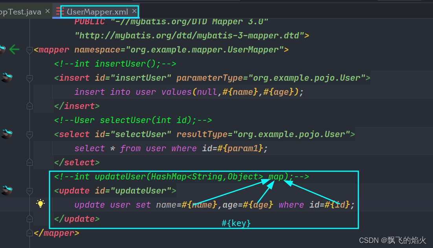Click the comment User selectUser(int id);
The height and width of the screenshot is (248, 433).
point(133,120)
